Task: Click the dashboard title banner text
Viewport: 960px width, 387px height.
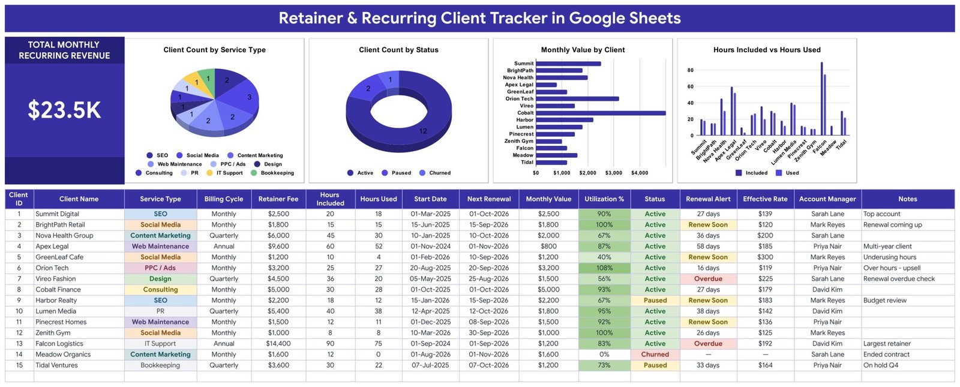Action: [x=479, y=19]
